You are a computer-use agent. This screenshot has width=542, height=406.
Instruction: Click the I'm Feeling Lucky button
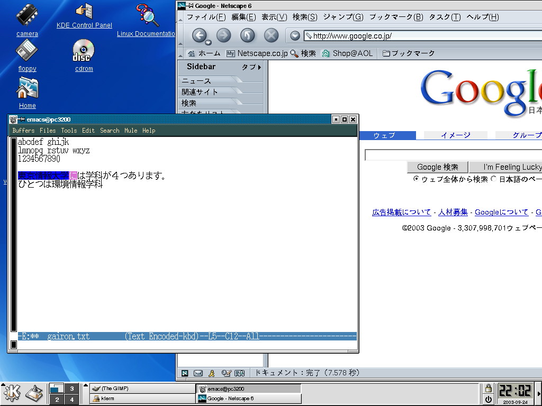point(505,167)
